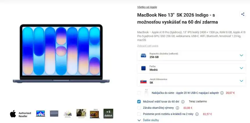The height and width of the screenshot is (123, 250).
Task: Follow the Všetko od Apple link
Action: click(x=147, y=7)
